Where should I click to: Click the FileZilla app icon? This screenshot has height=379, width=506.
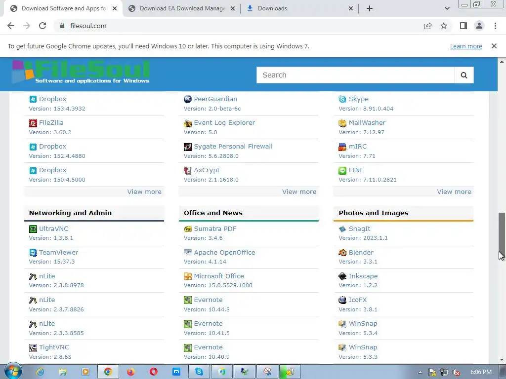[33, 123]
